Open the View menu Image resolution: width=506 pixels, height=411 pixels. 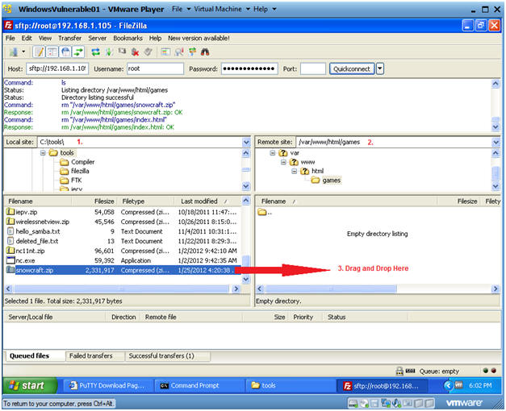point(45,38)
